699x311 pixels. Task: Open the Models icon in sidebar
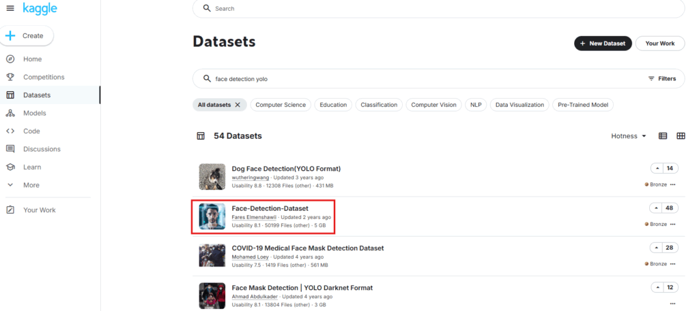10,113
